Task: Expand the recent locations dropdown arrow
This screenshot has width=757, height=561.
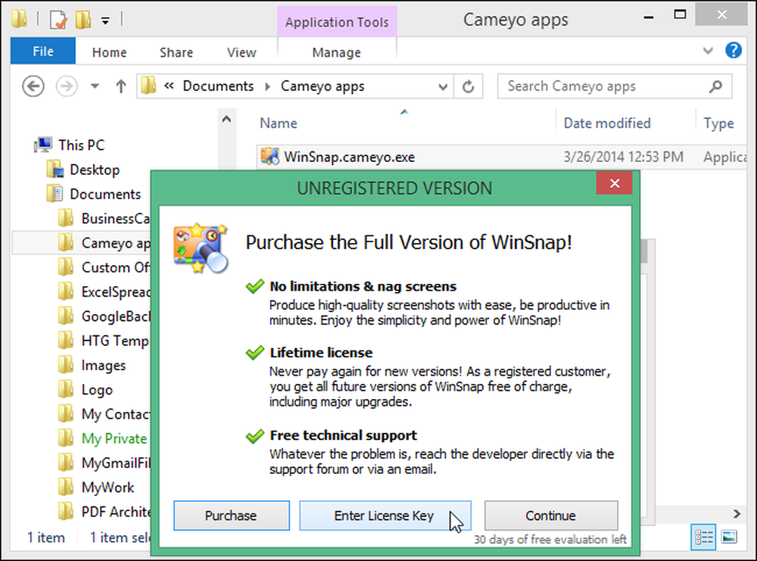Action: click(95, 86)
